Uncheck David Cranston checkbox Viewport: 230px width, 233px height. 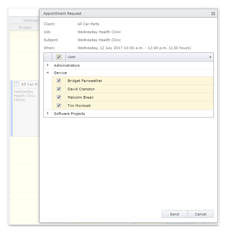coord(59,89)
